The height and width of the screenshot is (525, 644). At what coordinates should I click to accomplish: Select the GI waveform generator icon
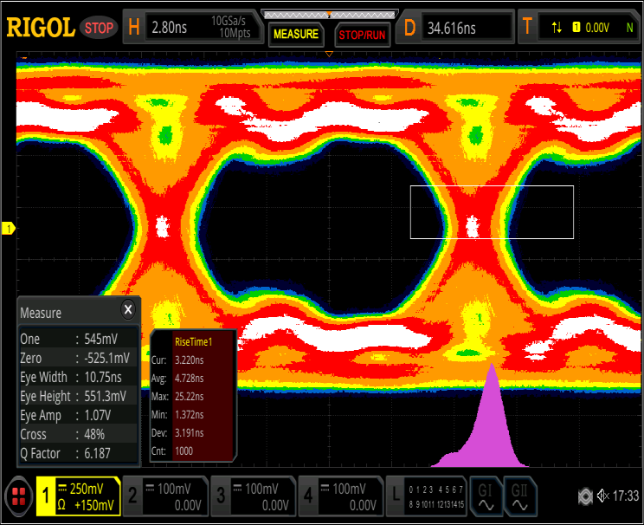pyautogui.click(x=486, y=496)
